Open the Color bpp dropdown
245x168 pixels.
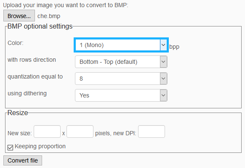121,45
